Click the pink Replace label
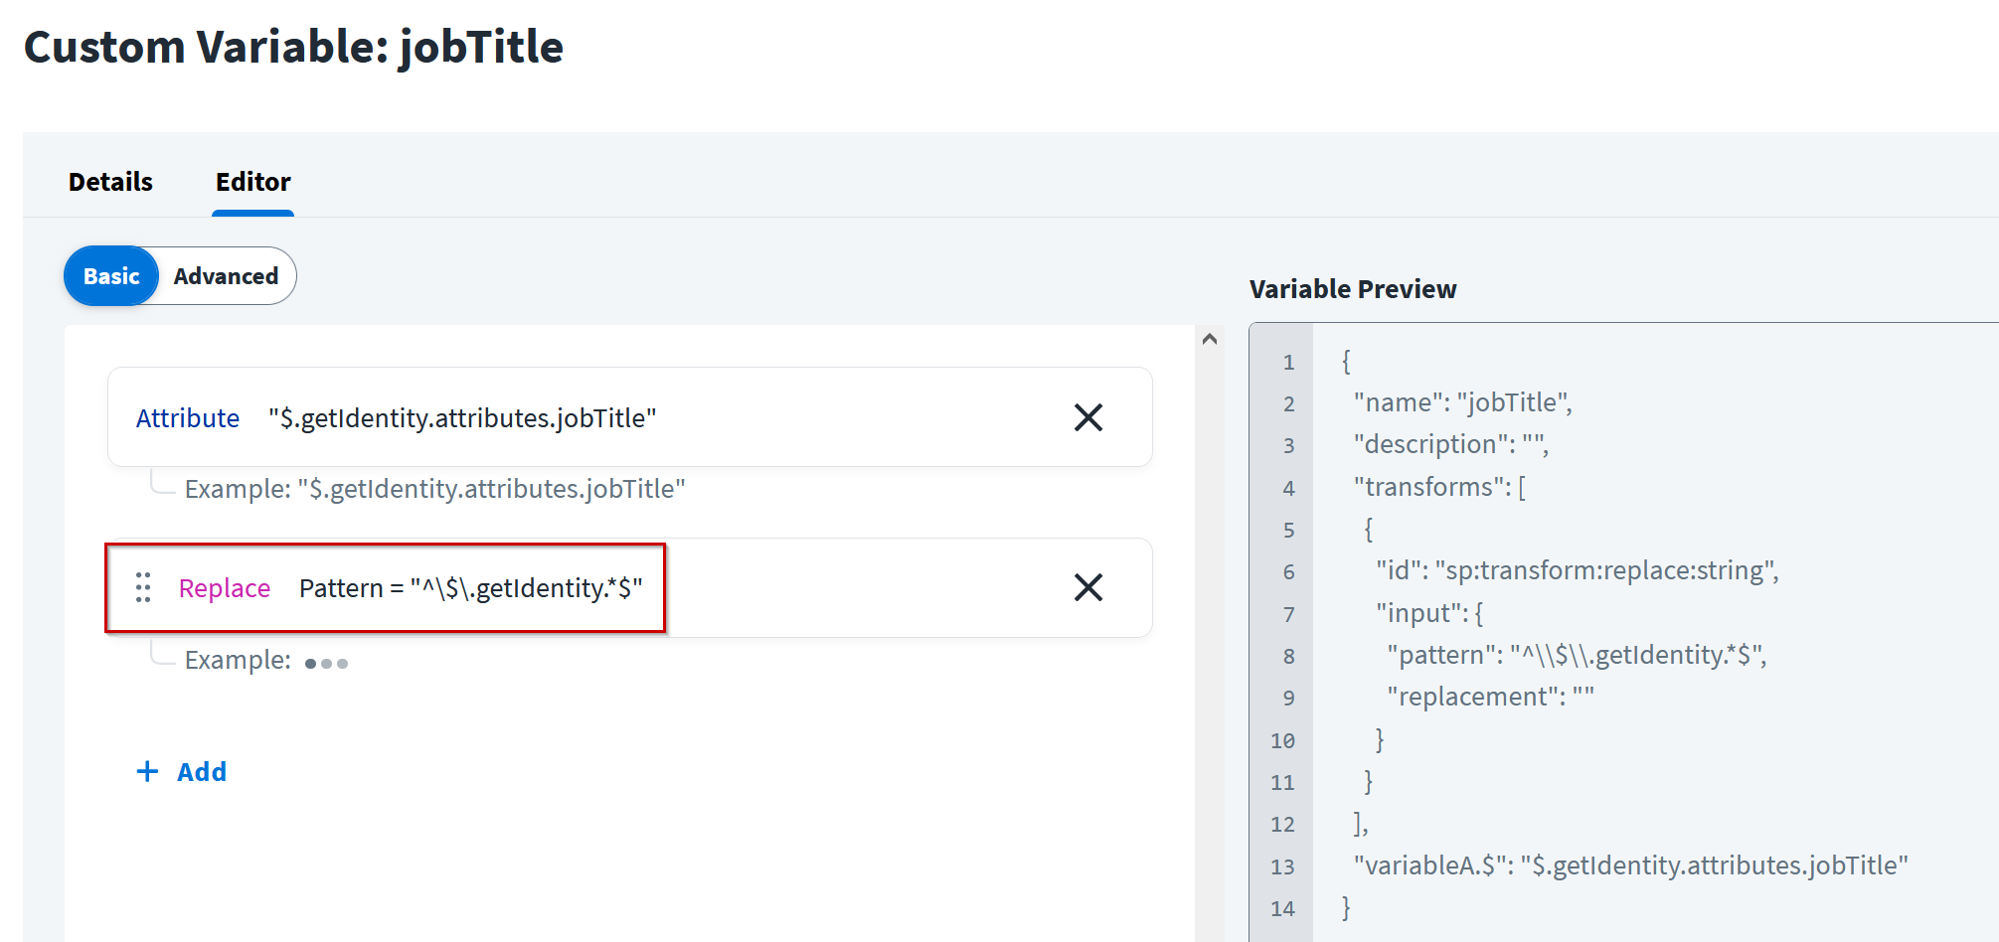This screenshot has height=942, width=1999. (x=224, y=588)
